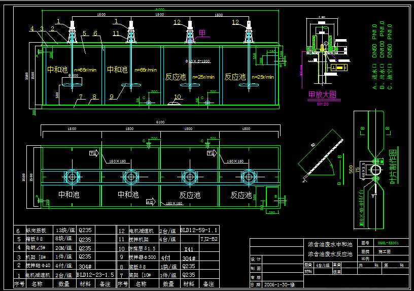
Task: Click the date field 2006-1-30-修
Action: 280,285
